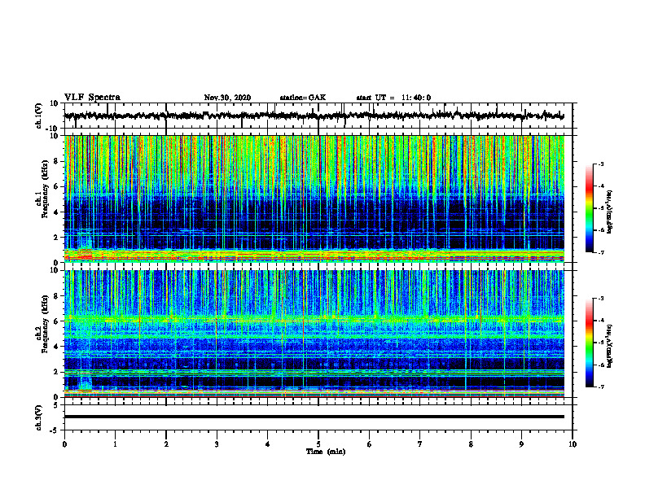
Task: Click the time axis end tick label "10"
Action: coord(573,444)
